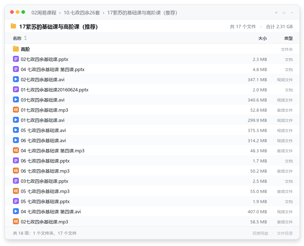
Task: Click the gray square maximize icon
Action: click(284, 13)
